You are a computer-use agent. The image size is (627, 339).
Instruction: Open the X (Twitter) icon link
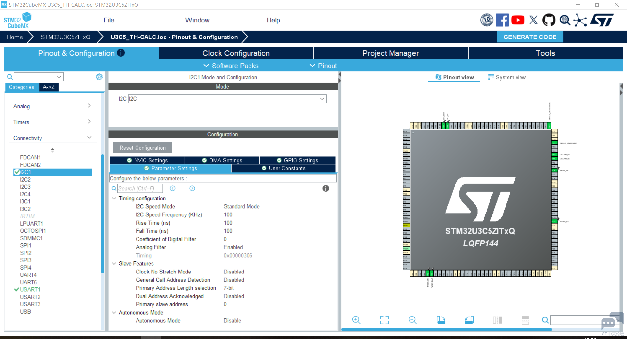click(533, 20)
